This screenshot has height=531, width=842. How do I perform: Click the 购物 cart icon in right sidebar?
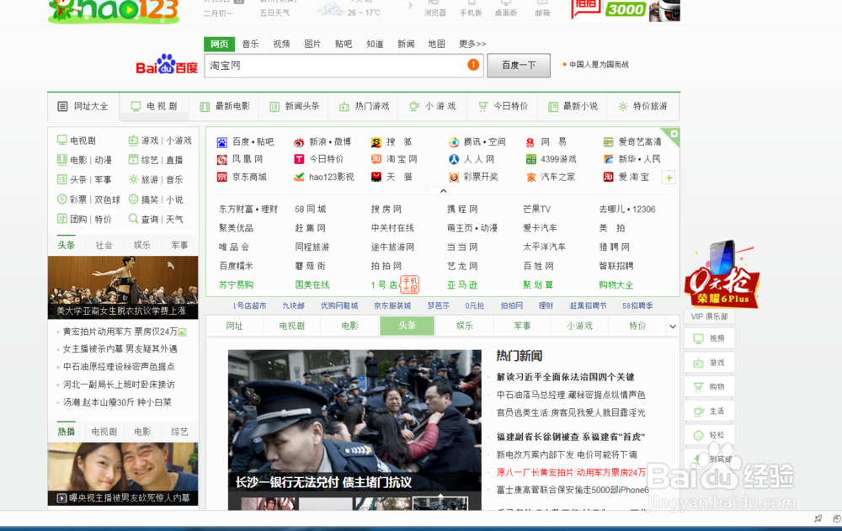[698, 387]
